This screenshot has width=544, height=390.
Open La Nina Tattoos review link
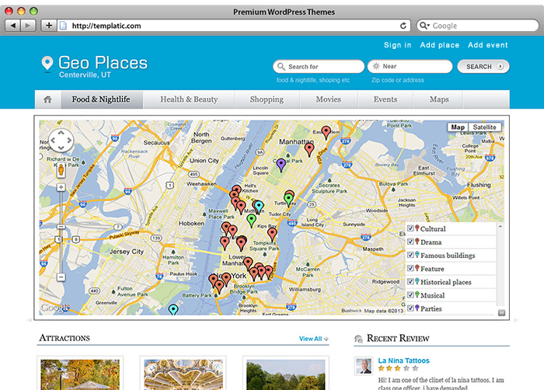(x=403, y=360)
